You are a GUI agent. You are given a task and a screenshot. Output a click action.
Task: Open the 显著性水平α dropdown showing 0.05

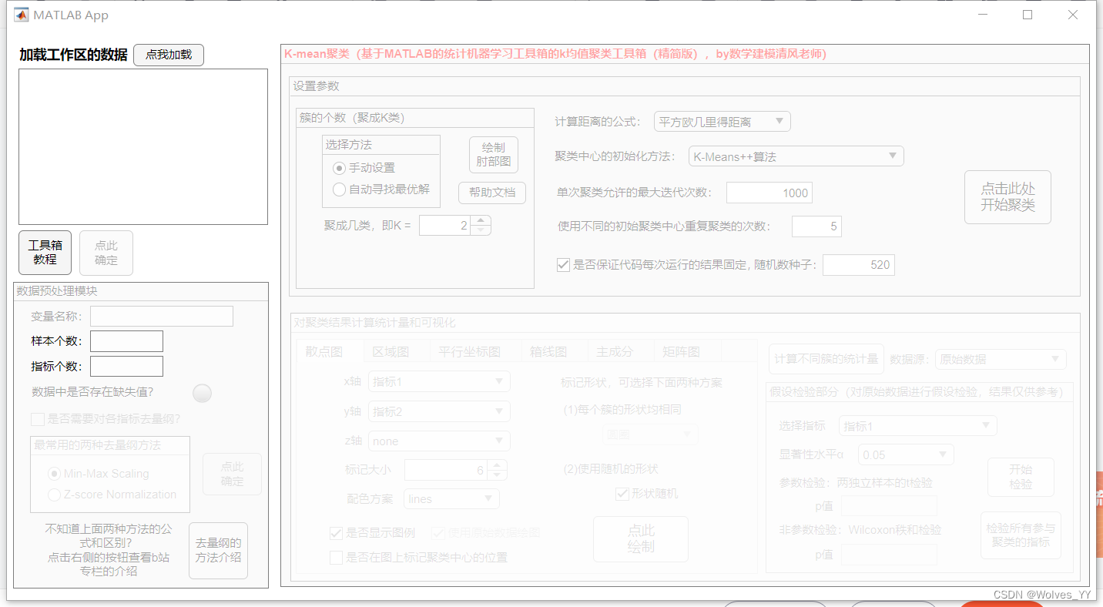(x=906, y=454)
